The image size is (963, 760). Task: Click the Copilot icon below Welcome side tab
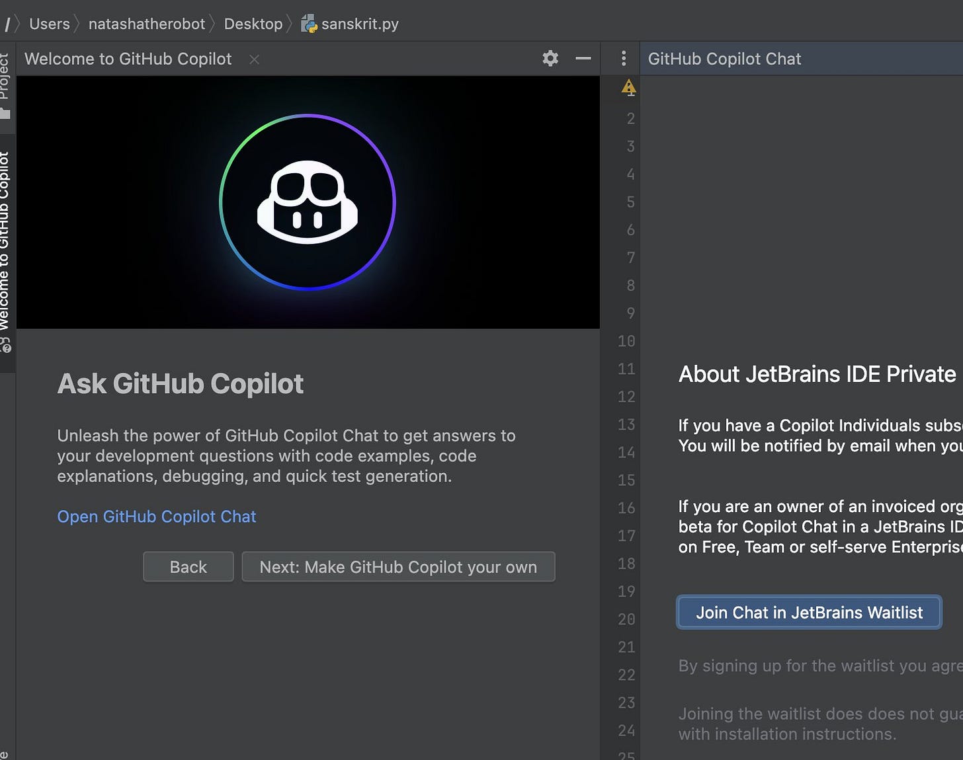click(x=6, y=345)
